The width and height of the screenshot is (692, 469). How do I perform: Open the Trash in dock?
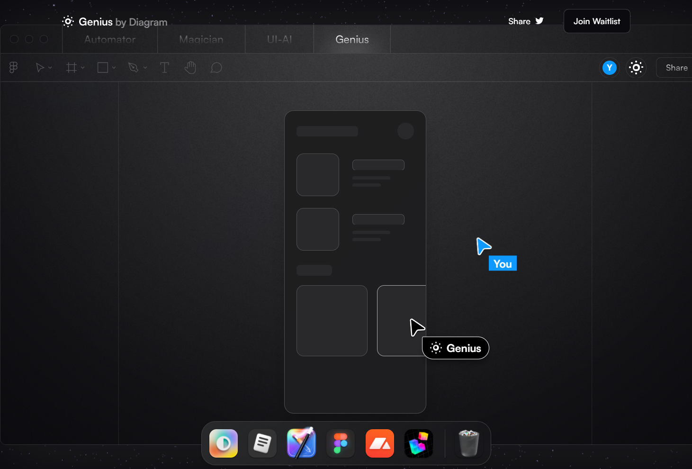469,443
